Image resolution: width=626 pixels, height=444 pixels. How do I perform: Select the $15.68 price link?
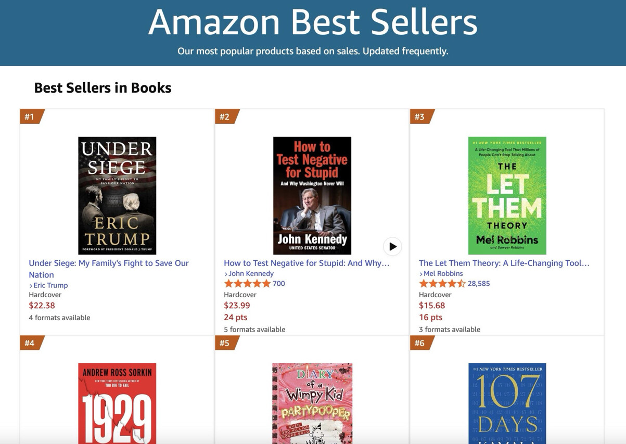pos(432,306)
